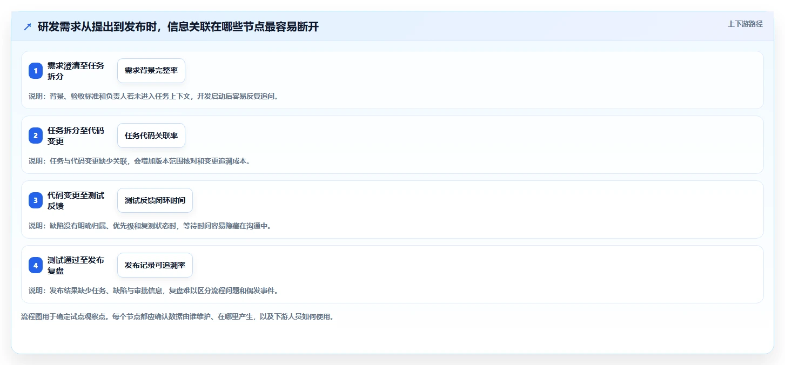Select step number 4 badge

click(36, 265)
